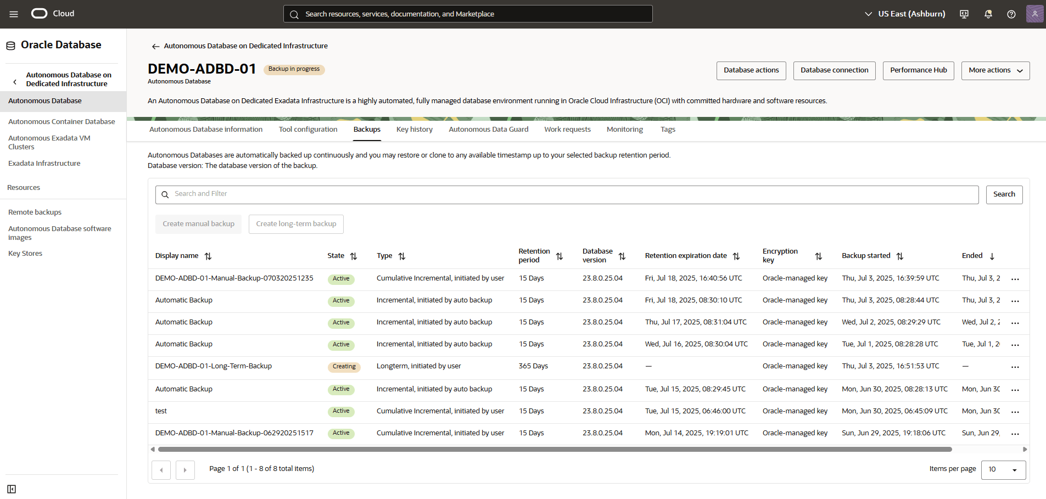This screenshot has width=1046, height=499.
Task: Sort backups by State column
Action: (354, 256)
